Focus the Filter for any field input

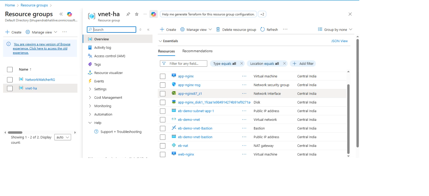[x=184, y=64]
